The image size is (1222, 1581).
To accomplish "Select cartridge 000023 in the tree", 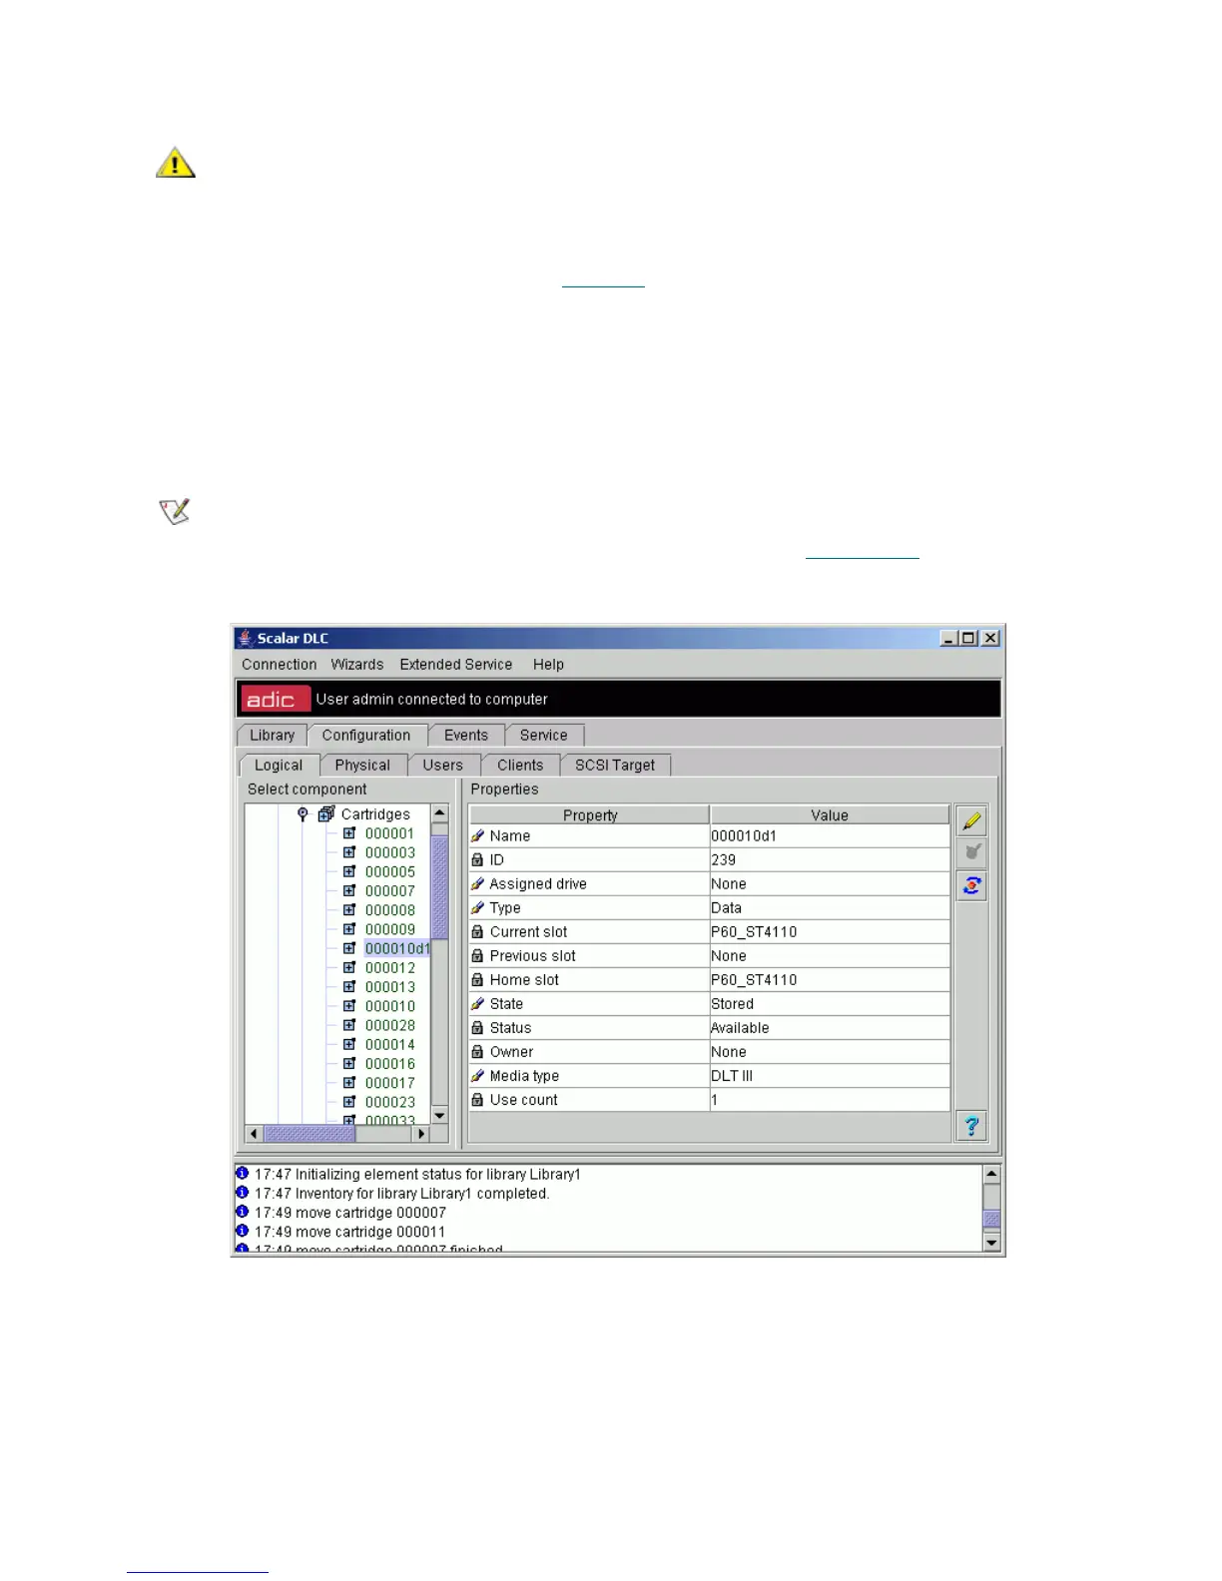I will click(390, 1102).
